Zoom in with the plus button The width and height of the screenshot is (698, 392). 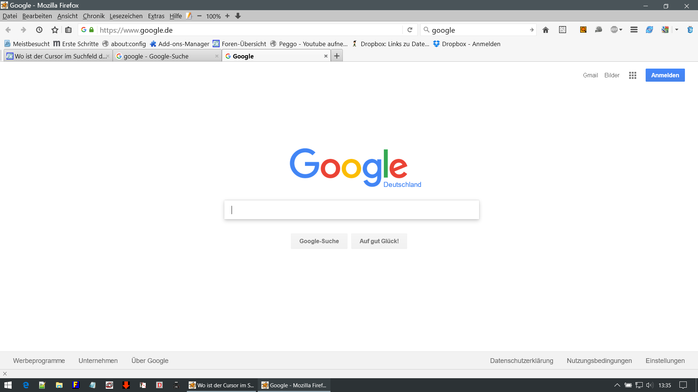click(227, 16)
